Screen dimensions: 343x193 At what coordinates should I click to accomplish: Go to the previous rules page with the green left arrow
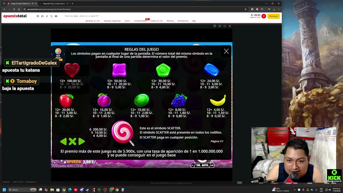pos(63,142)
